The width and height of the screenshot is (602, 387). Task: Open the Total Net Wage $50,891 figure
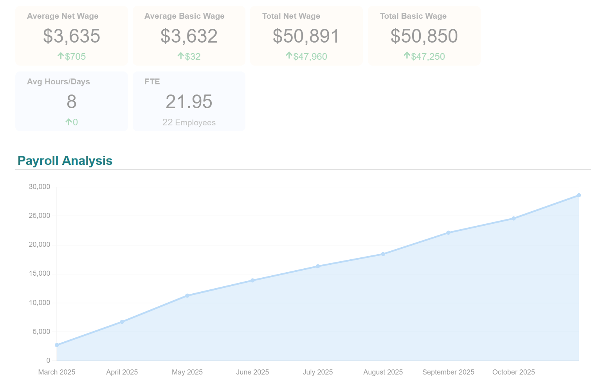(x=306, y=36)
